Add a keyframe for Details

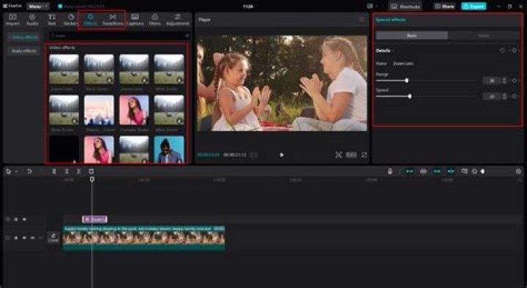515,51
